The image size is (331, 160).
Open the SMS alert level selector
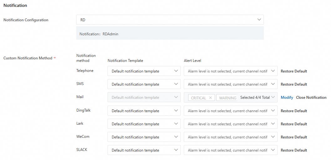click(230, 84)
